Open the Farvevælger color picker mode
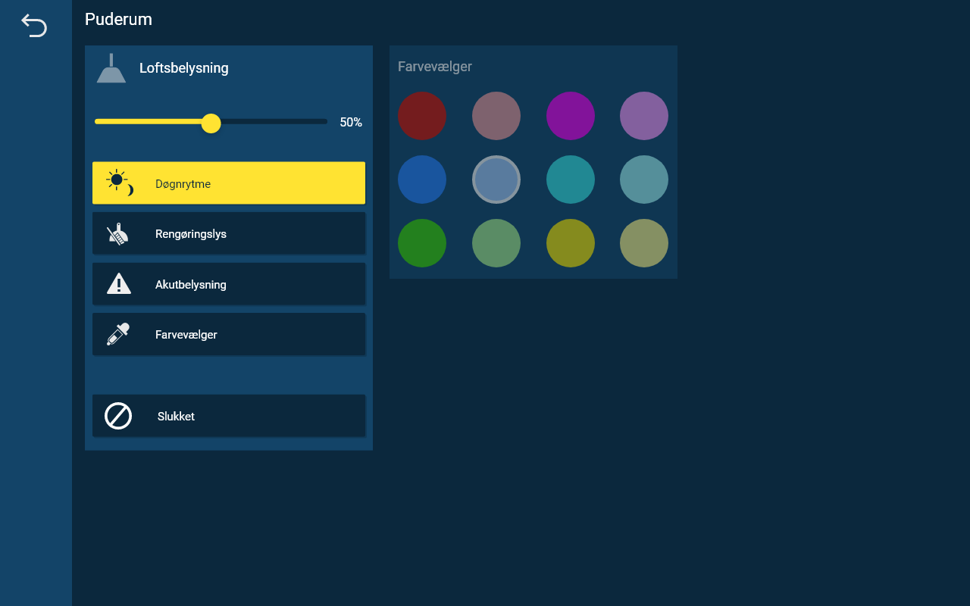970x606 pixels. click(228, 335)
